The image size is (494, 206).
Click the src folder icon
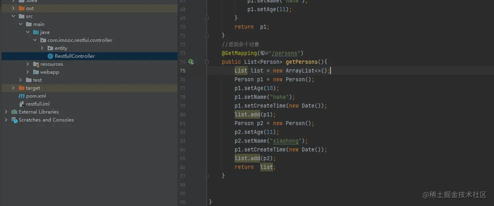pos(21,16)
